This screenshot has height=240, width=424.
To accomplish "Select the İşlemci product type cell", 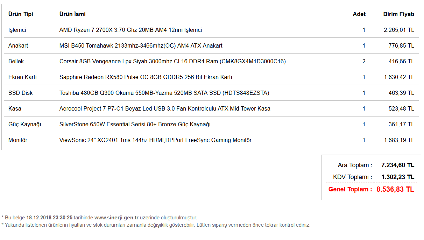I will [x=17, y=30].
